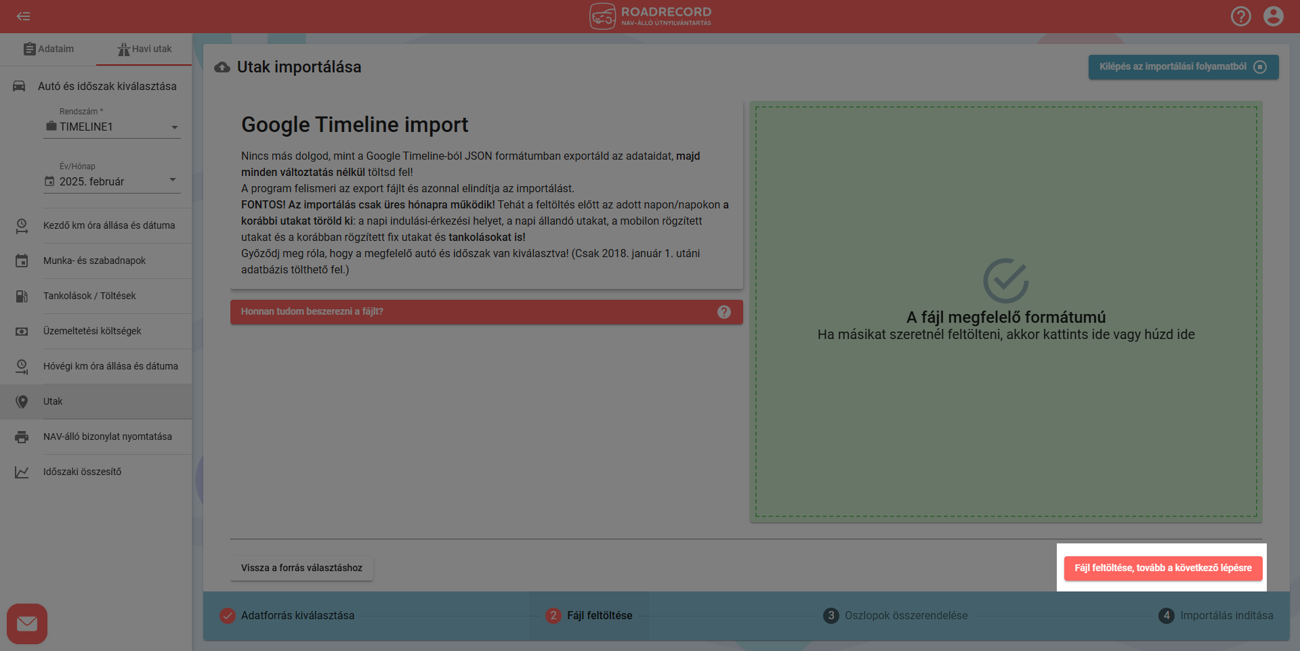Select step 4 Importálás indítása
This screenshot has width=1300, height=651.
[x=1215, y=616]
